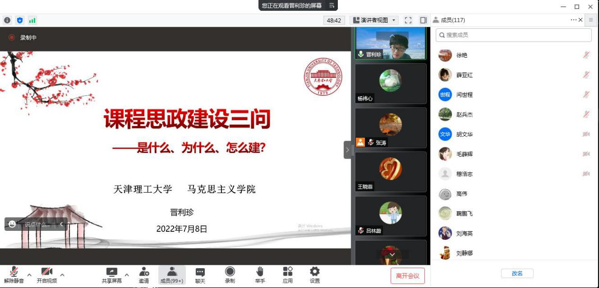Open meeting Settings gear icon
The height and width of the screenshot is (288, 599).
[x=315, y=272]
